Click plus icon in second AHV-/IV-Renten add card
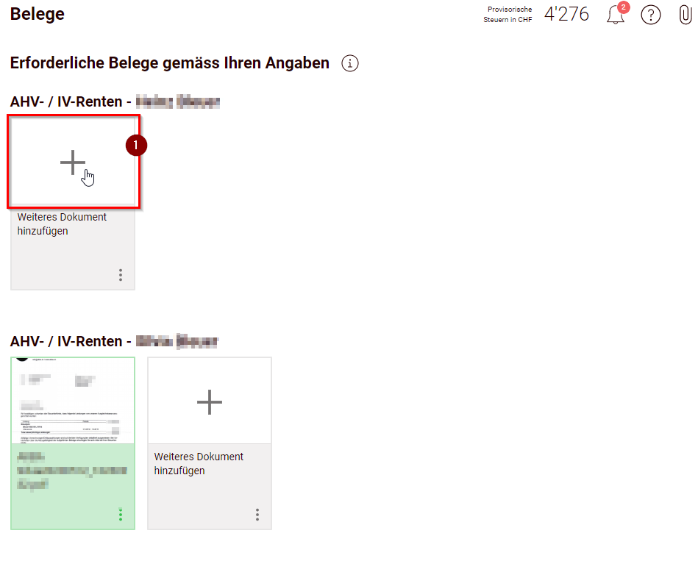 point(209,402)
